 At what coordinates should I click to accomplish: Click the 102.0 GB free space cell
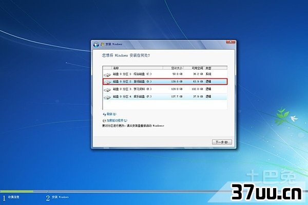click(x=197, y=89)
